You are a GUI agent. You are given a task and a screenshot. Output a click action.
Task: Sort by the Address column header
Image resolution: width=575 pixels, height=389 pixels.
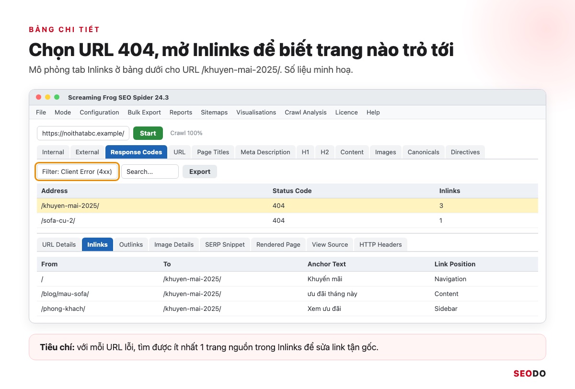click(x=55, y=191)
